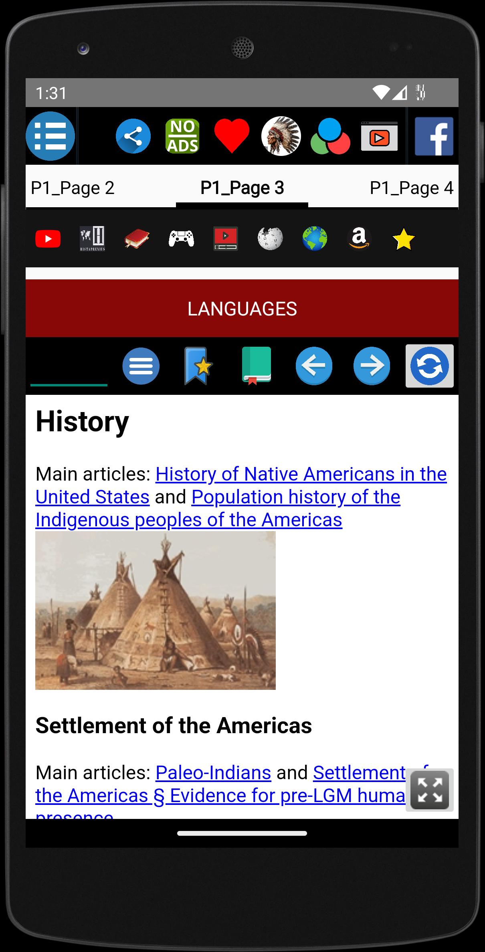Image resolution: width=485 pixels, height=952 pixels.
Task: Open the blue hamburger menu in webview bar
Action: click(141, 366)
